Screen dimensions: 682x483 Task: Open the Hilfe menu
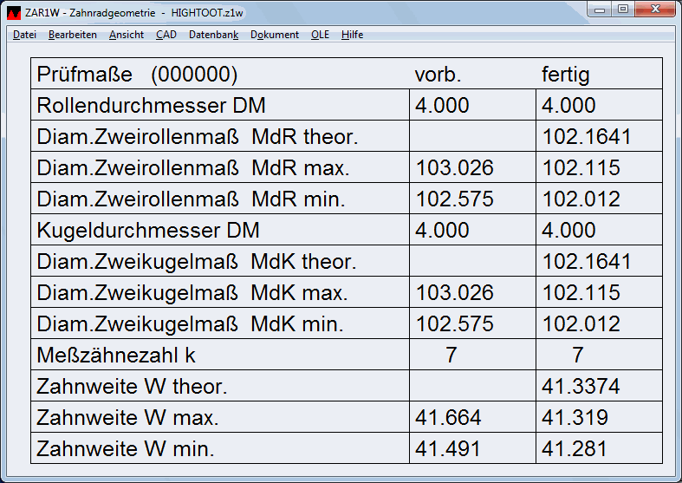(x=352, y=35)
